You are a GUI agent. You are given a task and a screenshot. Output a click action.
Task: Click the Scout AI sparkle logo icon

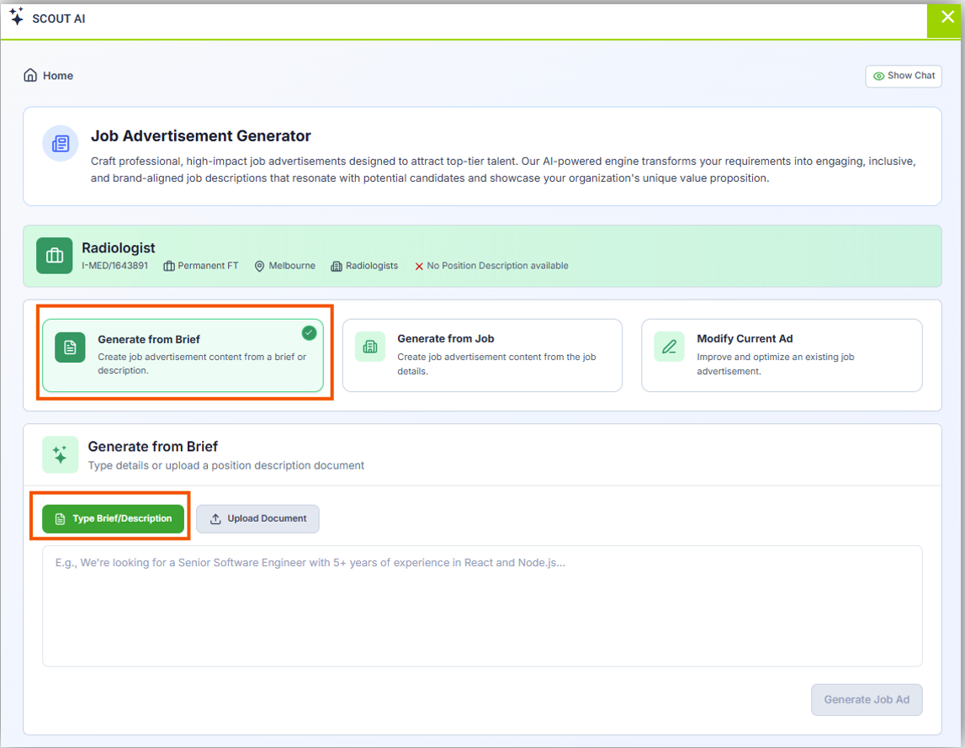(x=16, y=18)
